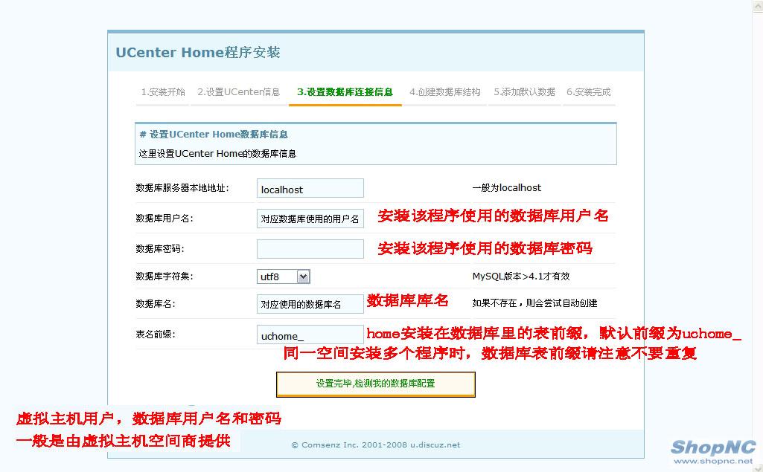Click the 数据库用户名 input field
The height and width of the screenshot is (472, 763).
tap(310, 219)
